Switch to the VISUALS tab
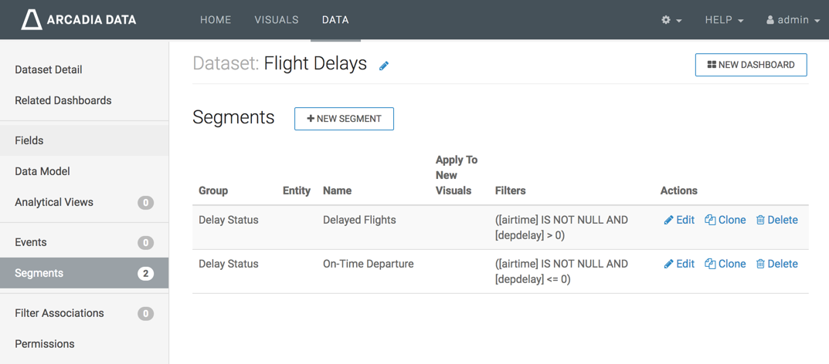 [x=277, y=20]
